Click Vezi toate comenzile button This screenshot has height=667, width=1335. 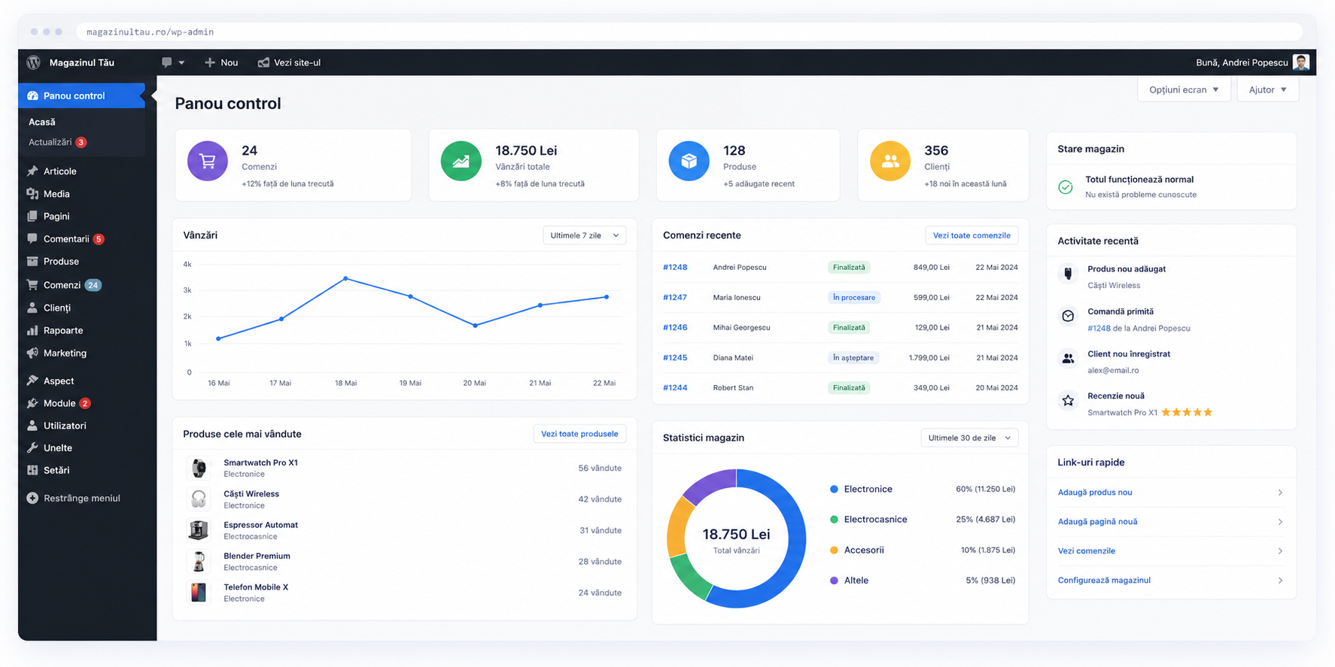tap(972, 235)
